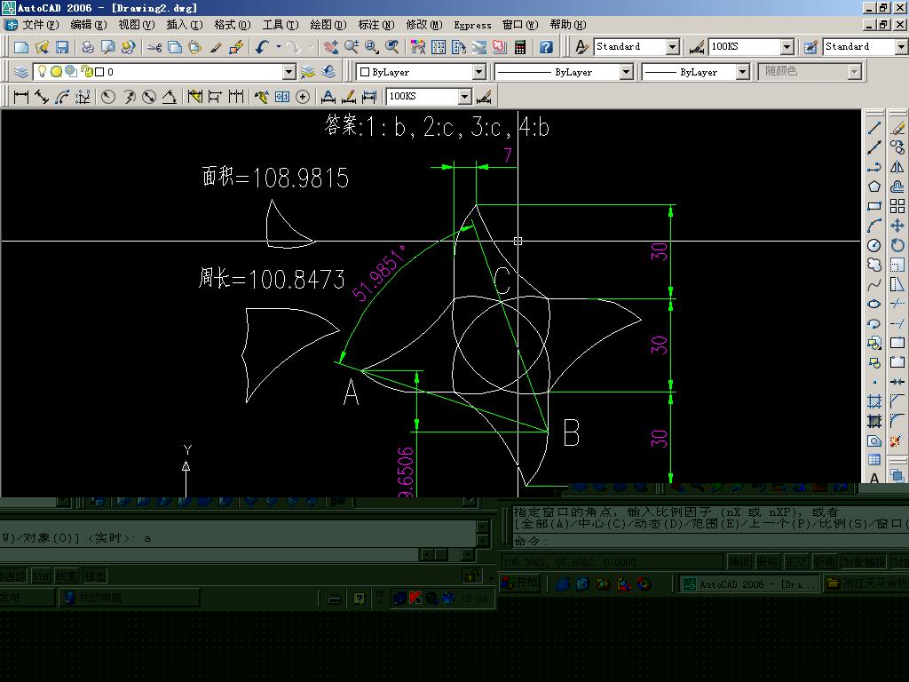Select the Move tool
The image size is (909, 682).
pyautogui.click(x=897, y=226)
